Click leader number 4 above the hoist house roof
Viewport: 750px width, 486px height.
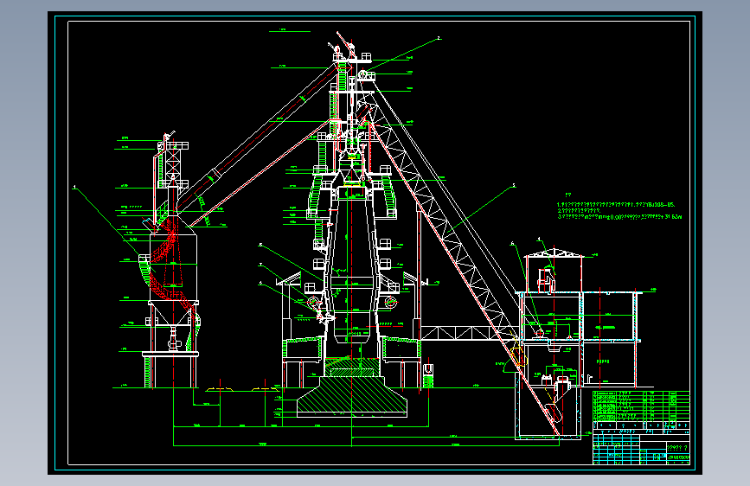(x=539, y=239)
